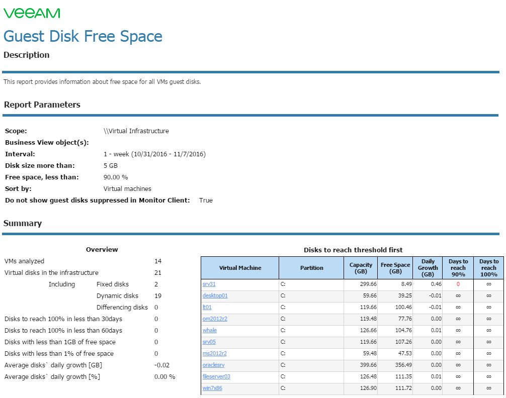The width and height of the screenshot is (506, 398).
Task: Click srv31 free space value 8.49
Action: pyautogui.click(x=406, y=284)
